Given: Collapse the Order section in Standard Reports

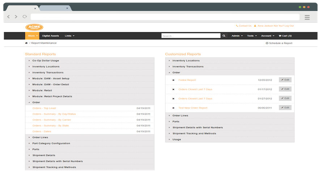Looking at the screenshot, I should pyautogui.click(x=90, y=102).
